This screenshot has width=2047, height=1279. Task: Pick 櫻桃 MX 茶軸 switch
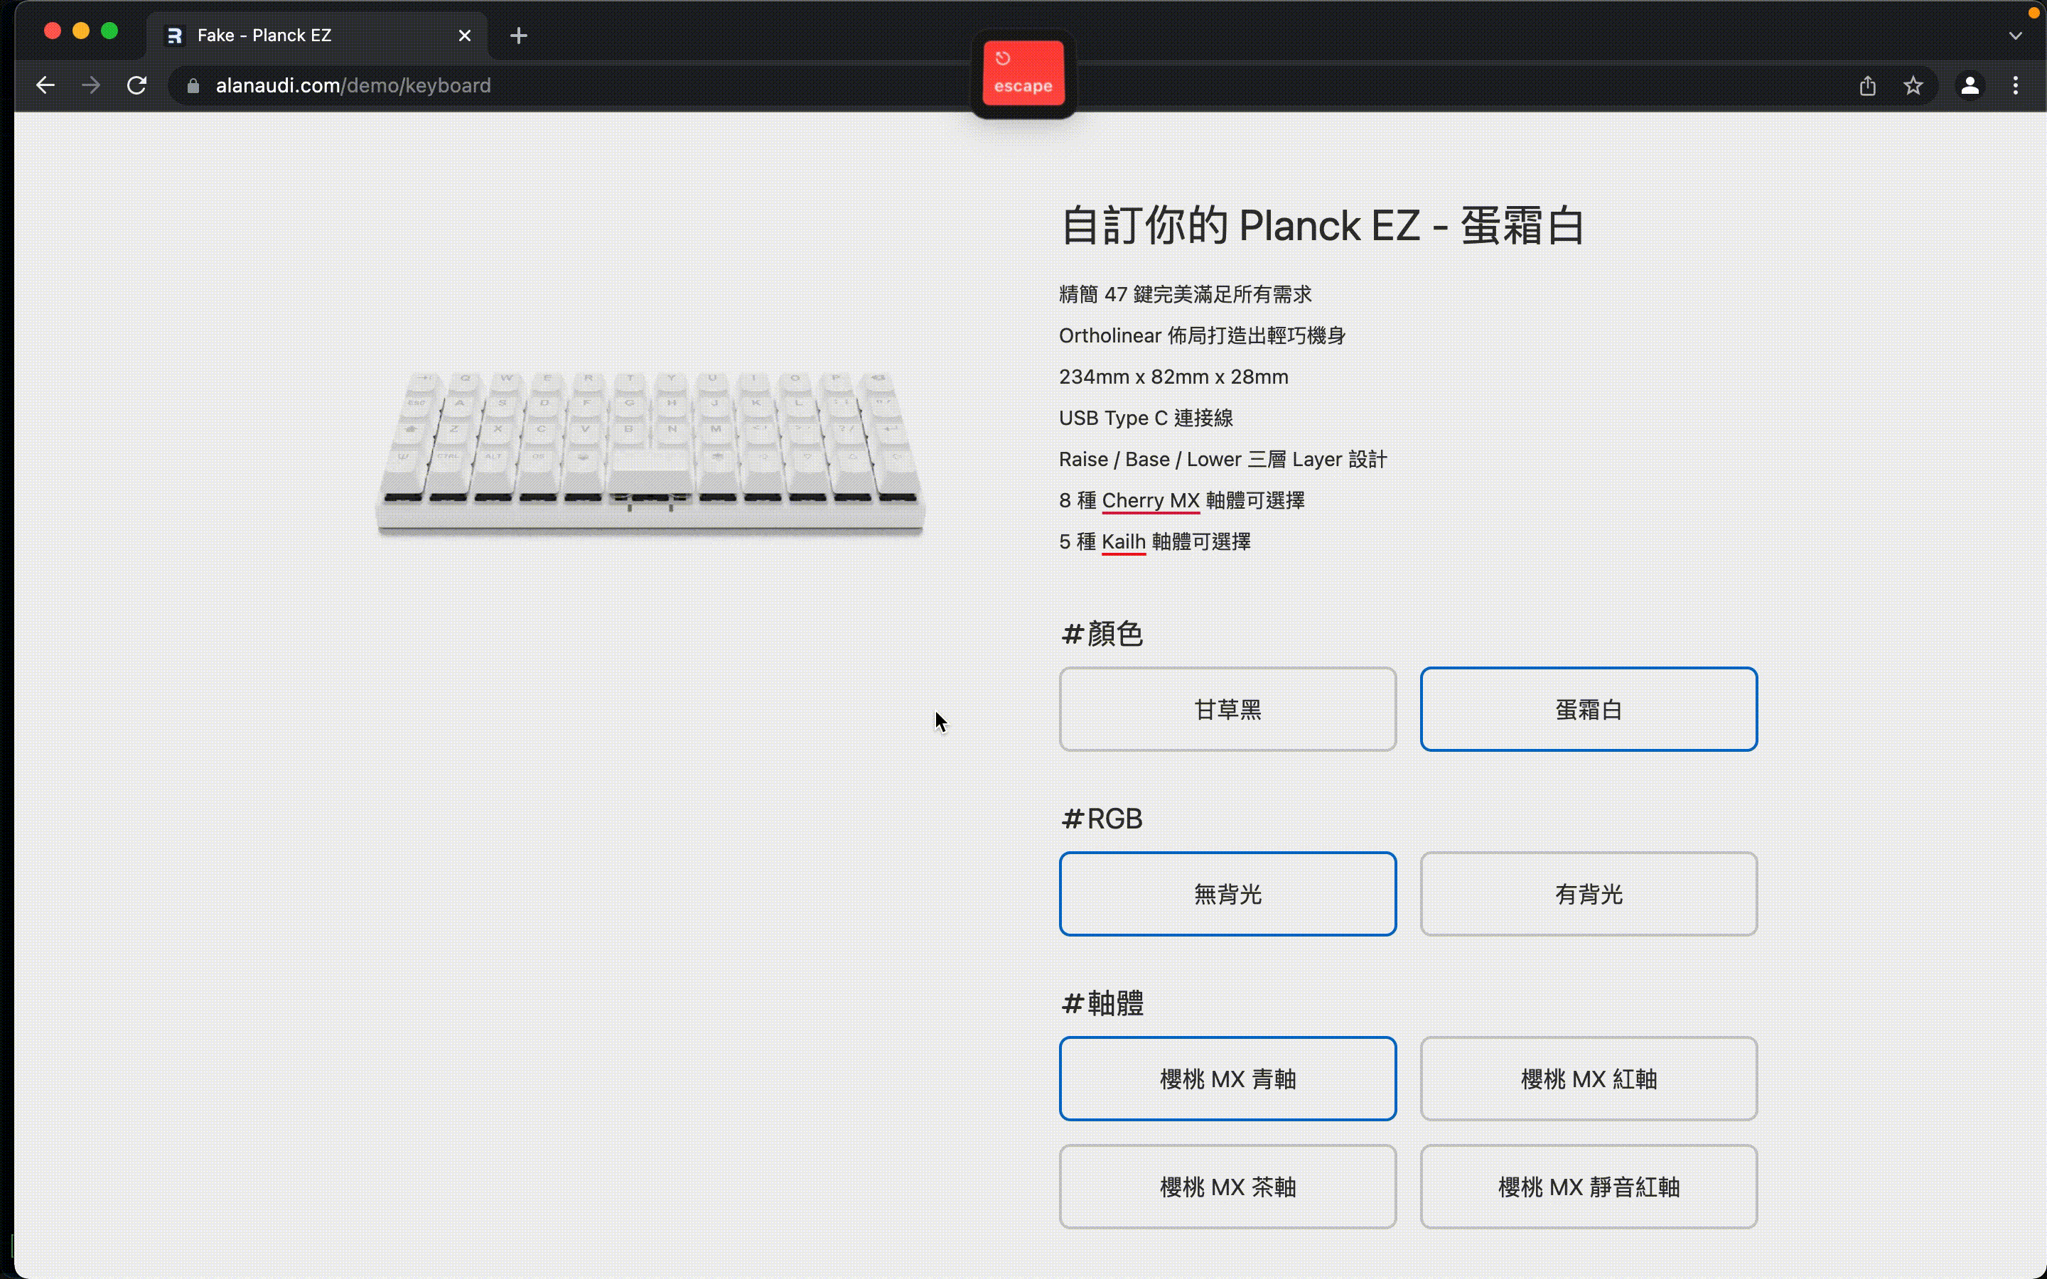pyautogui.click(x=1227, y=1186)
